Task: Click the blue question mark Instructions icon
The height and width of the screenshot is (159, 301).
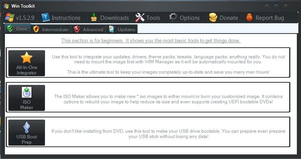Action: coord(45,17)
